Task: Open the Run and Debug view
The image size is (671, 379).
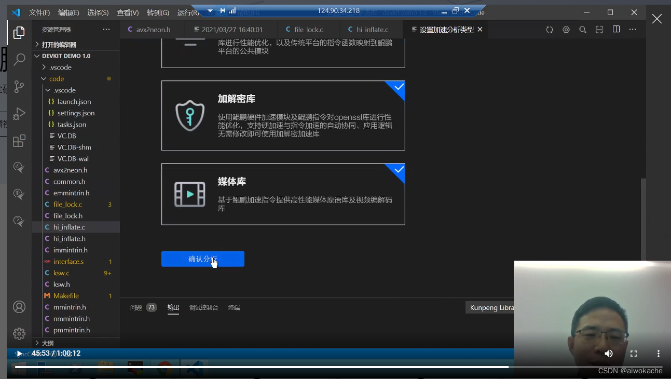Action: tap(19, 114)
